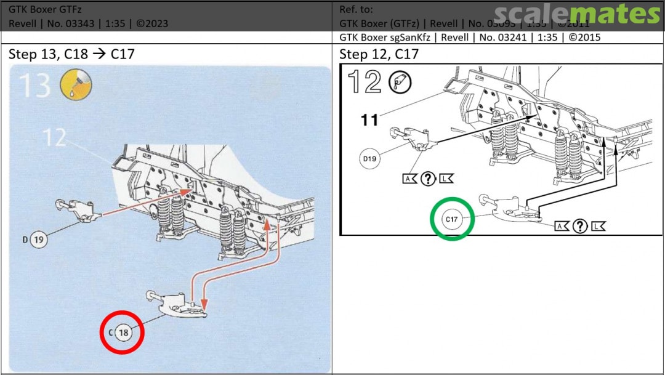665x375 pixels.
Task: Click the C18 part drawing in left diagram
Action: [x=177, y=304]
